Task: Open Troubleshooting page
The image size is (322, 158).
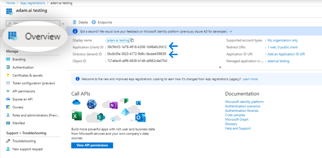Action: [24, 141]
